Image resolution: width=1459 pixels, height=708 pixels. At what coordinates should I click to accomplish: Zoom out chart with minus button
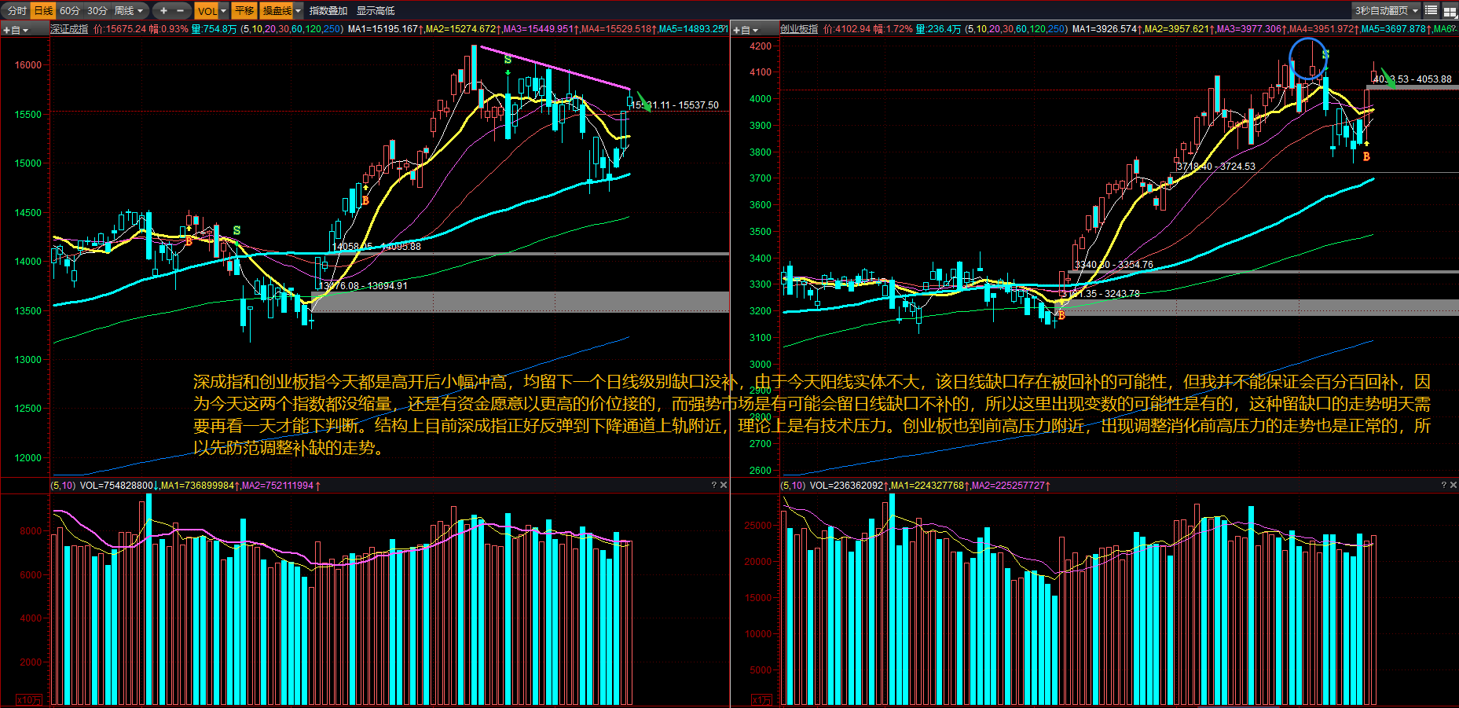pyautogui.click(x=181, y=10)
